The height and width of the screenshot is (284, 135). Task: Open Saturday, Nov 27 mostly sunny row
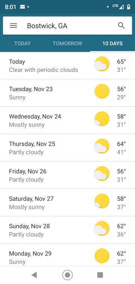(67, 203)
